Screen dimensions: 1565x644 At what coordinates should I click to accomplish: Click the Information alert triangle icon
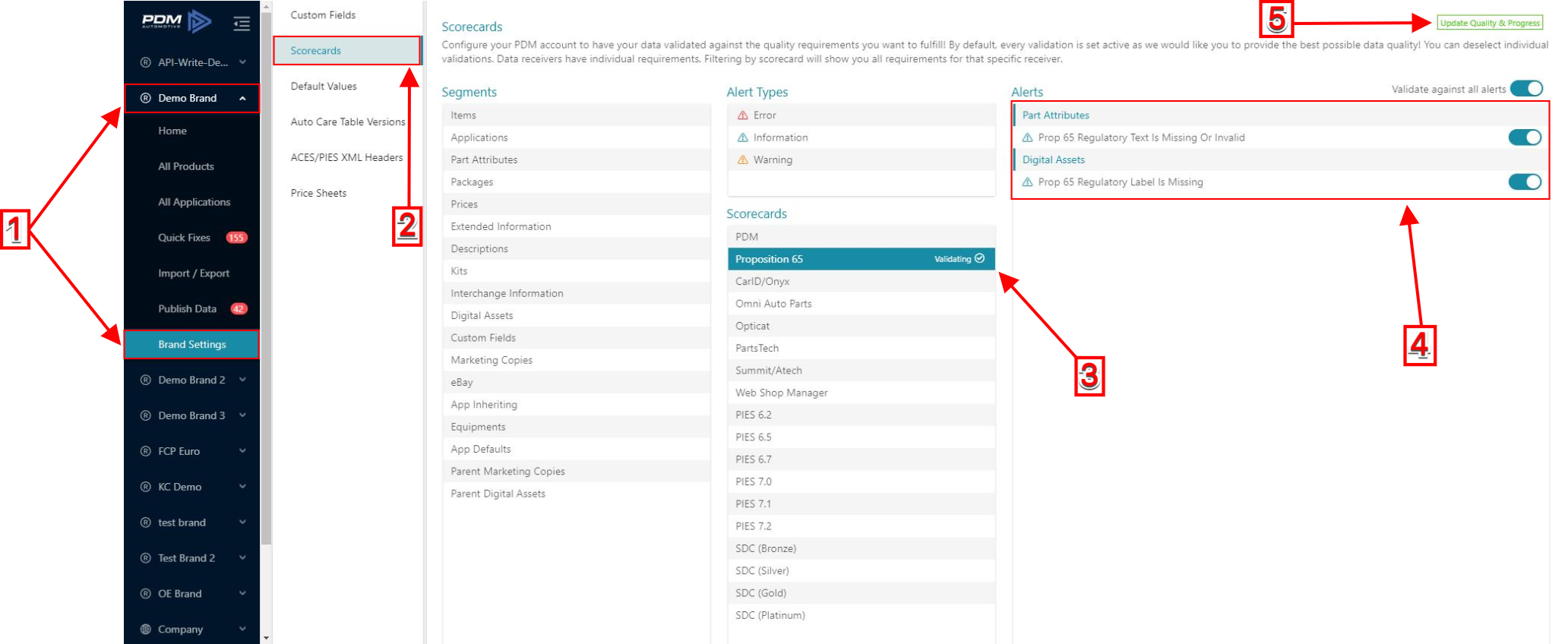(x=743, y=137)
